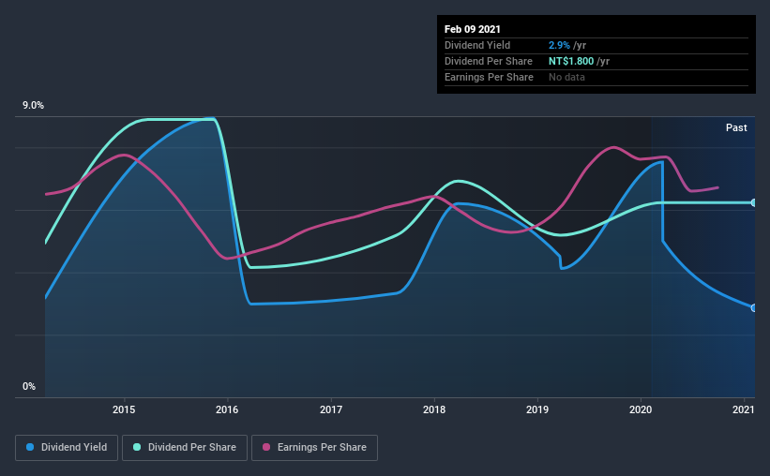Screen dimensions: 770x476
Task: Click the pink Earnings Per Share legend dot
Action: click(266, 447)
